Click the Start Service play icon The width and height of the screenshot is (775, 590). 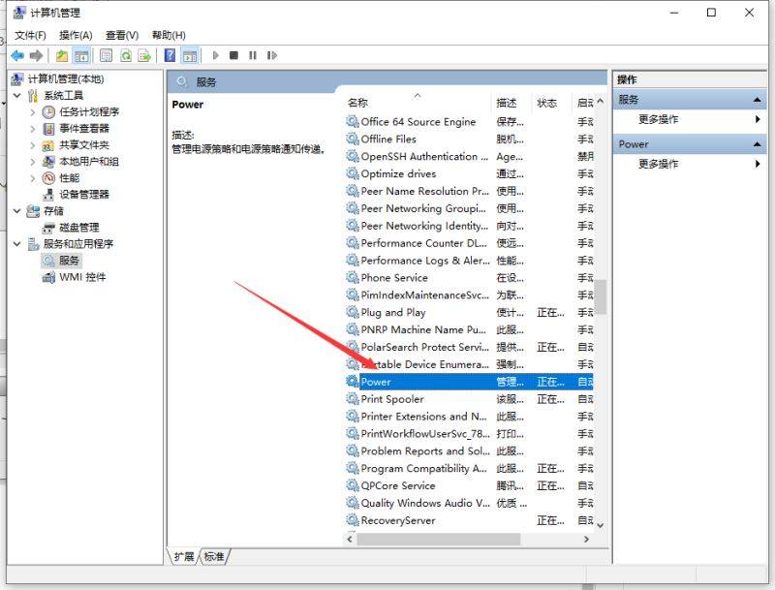click(215, 55)
